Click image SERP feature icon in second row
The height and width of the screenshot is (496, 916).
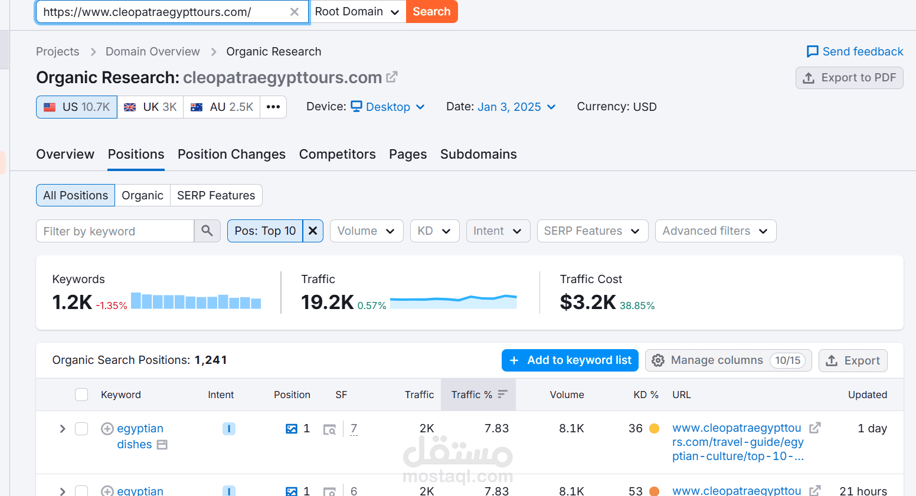292,491
